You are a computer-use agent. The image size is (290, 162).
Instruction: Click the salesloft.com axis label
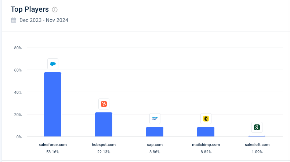[x=257, y=144]
